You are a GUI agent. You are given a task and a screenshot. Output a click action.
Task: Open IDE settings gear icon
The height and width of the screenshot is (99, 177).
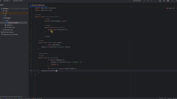pyautogui.click(x=168, y=1)
